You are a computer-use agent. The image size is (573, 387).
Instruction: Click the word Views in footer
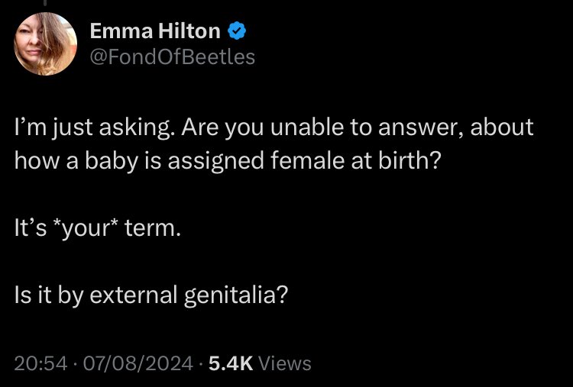pos(285,363)
